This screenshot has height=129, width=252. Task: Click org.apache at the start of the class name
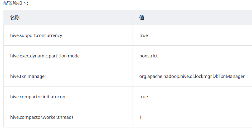click(x=149, y=76)
